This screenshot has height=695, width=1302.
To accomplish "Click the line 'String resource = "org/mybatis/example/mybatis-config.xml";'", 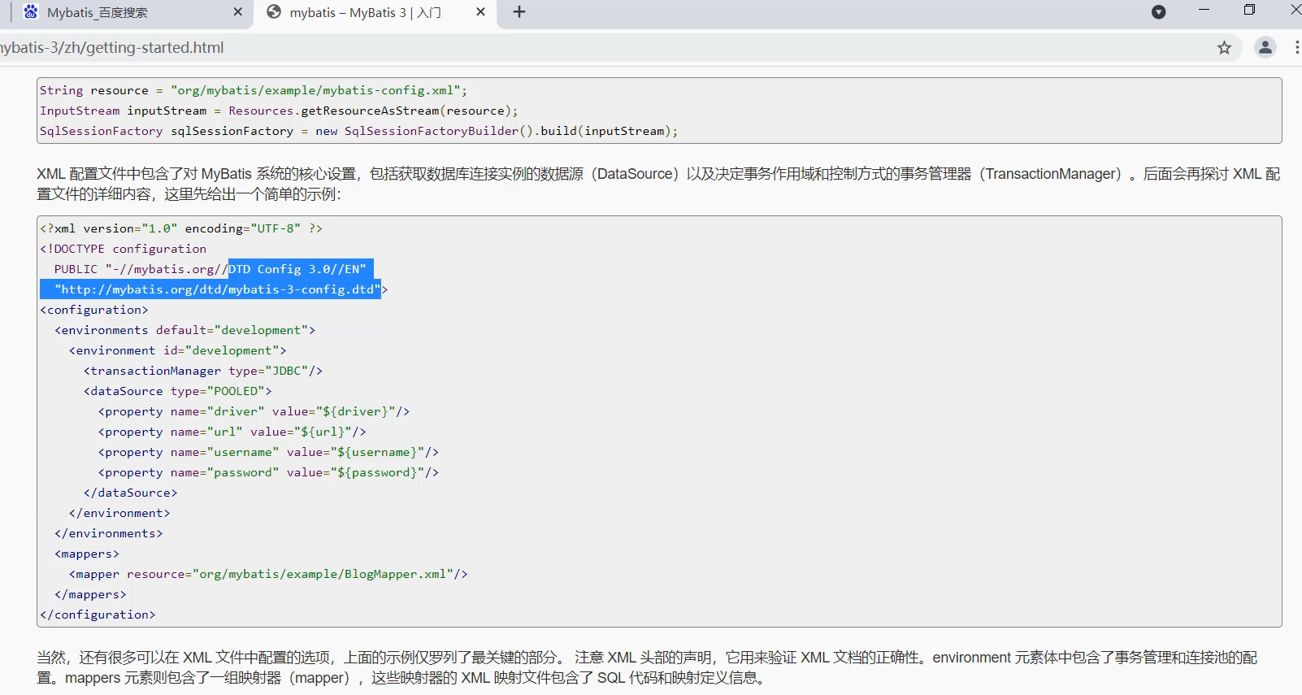I will pyautogui.click(x=254, y=90).
